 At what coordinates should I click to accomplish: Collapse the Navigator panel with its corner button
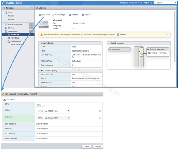pos(32,8)
